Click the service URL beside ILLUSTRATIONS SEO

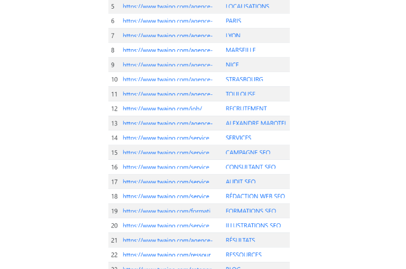(166, 225)
